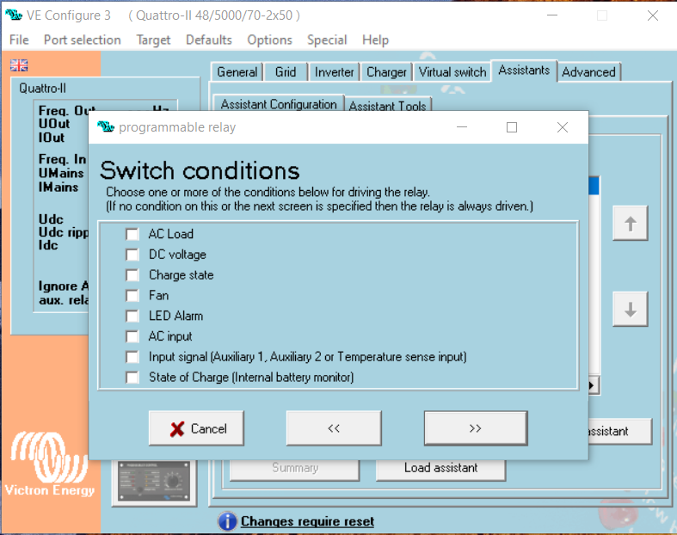Click the Summary button

tap(295, 469)
